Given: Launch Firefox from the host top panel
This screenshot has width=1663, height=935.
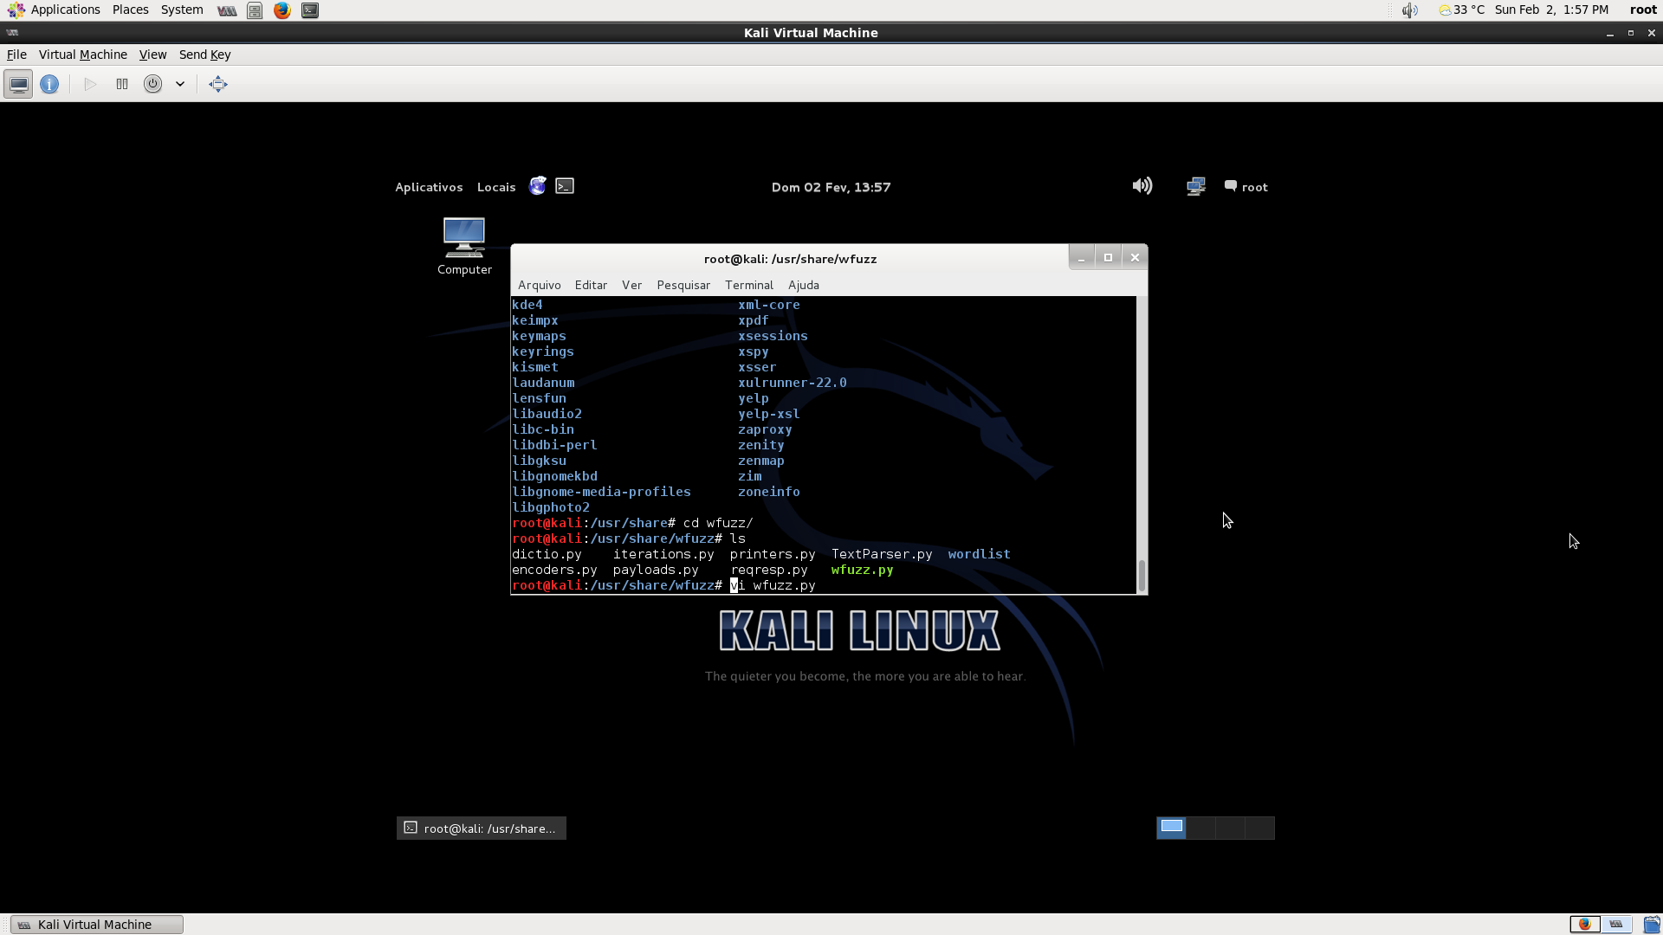Looking at the screenshot, I should [x=282, y=10].
